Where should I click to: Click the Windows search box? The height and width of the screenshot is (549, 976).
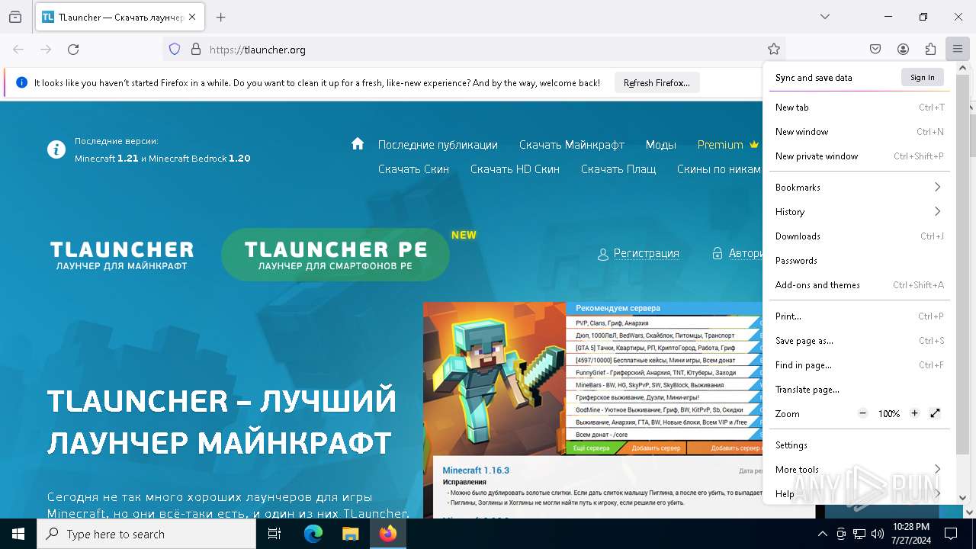pos(146,534)
